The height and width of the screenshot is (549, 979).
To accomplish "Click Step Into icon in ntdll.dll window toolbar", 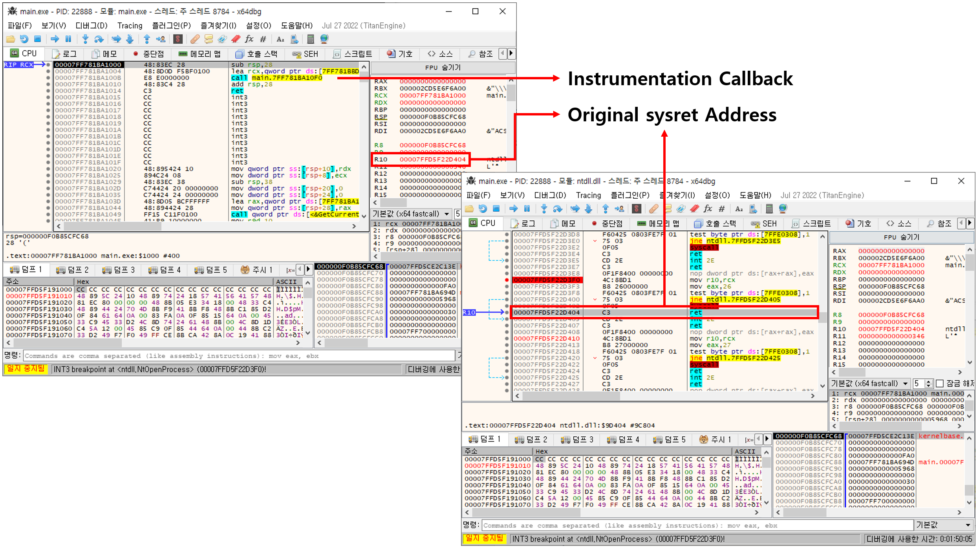I will point(543,209).
